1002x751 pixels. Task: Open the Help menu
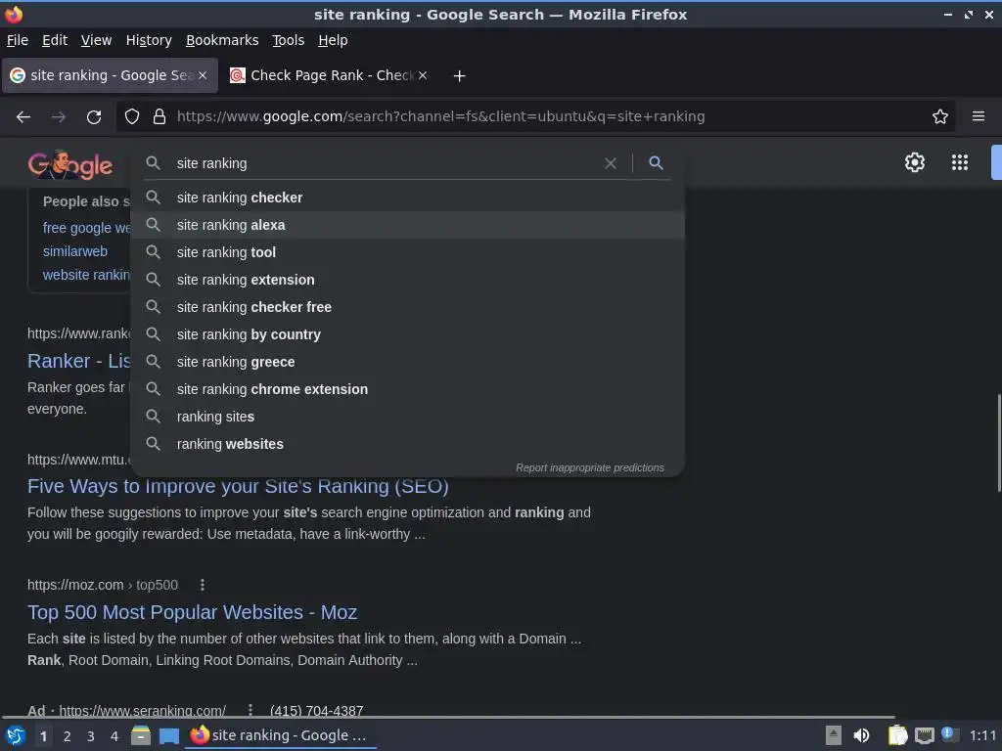(333, 40)
